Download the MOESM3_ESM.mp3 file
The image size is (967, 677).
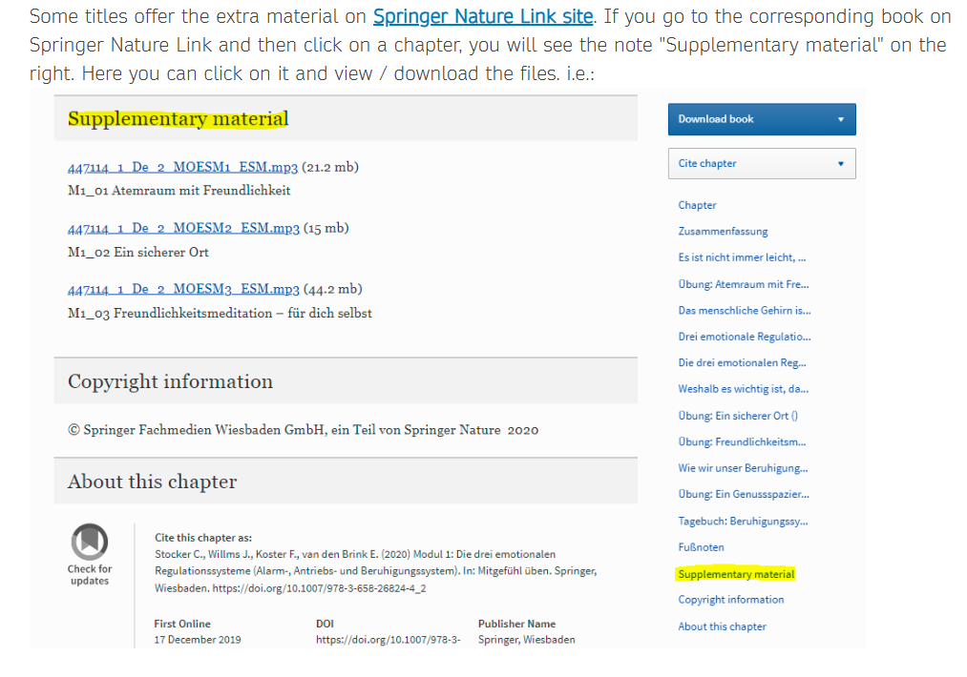tap(184, 289)
